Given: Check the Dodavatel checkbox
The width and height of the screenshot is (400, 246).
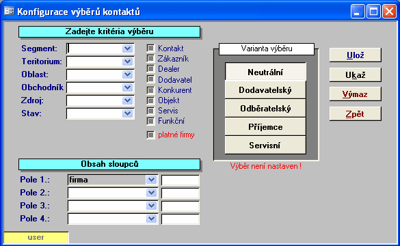Looking at the screenshot, I should (150, 79).
